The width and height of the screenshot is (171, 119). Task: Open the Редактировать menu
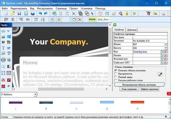click(19, 8)
